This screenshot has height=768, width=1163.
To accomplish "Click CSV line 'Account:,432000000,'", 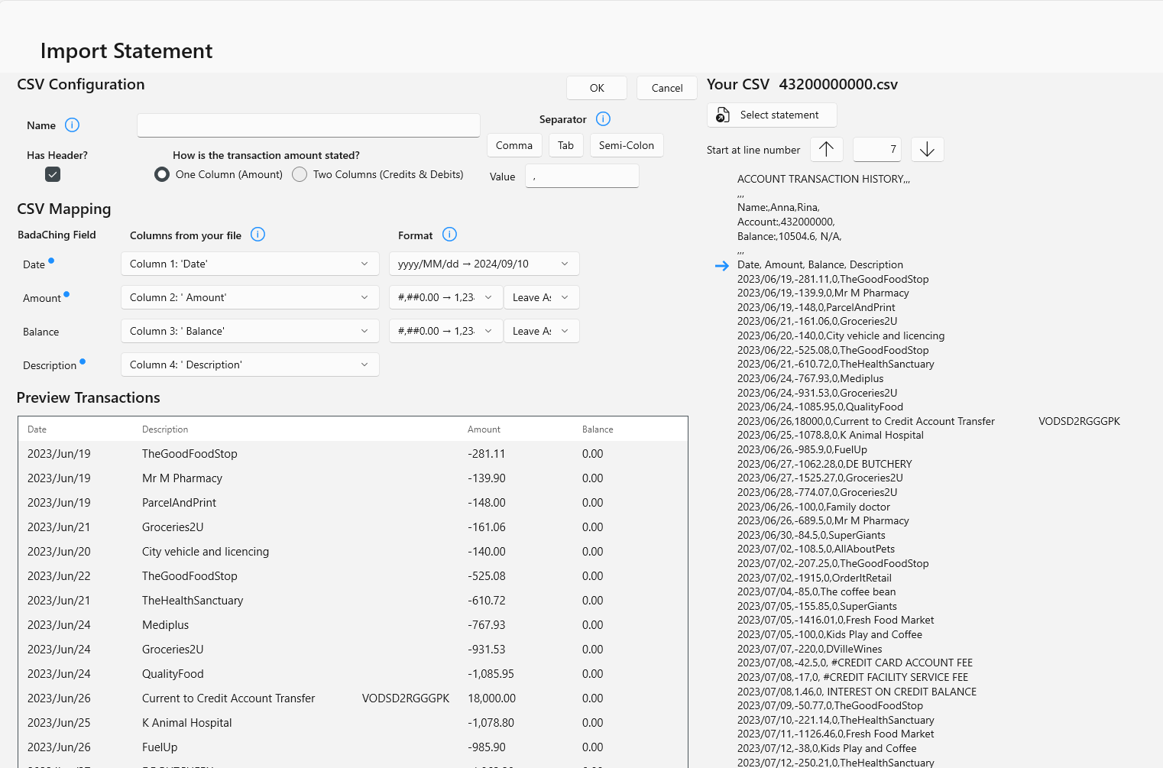I will tap(786, 222).
